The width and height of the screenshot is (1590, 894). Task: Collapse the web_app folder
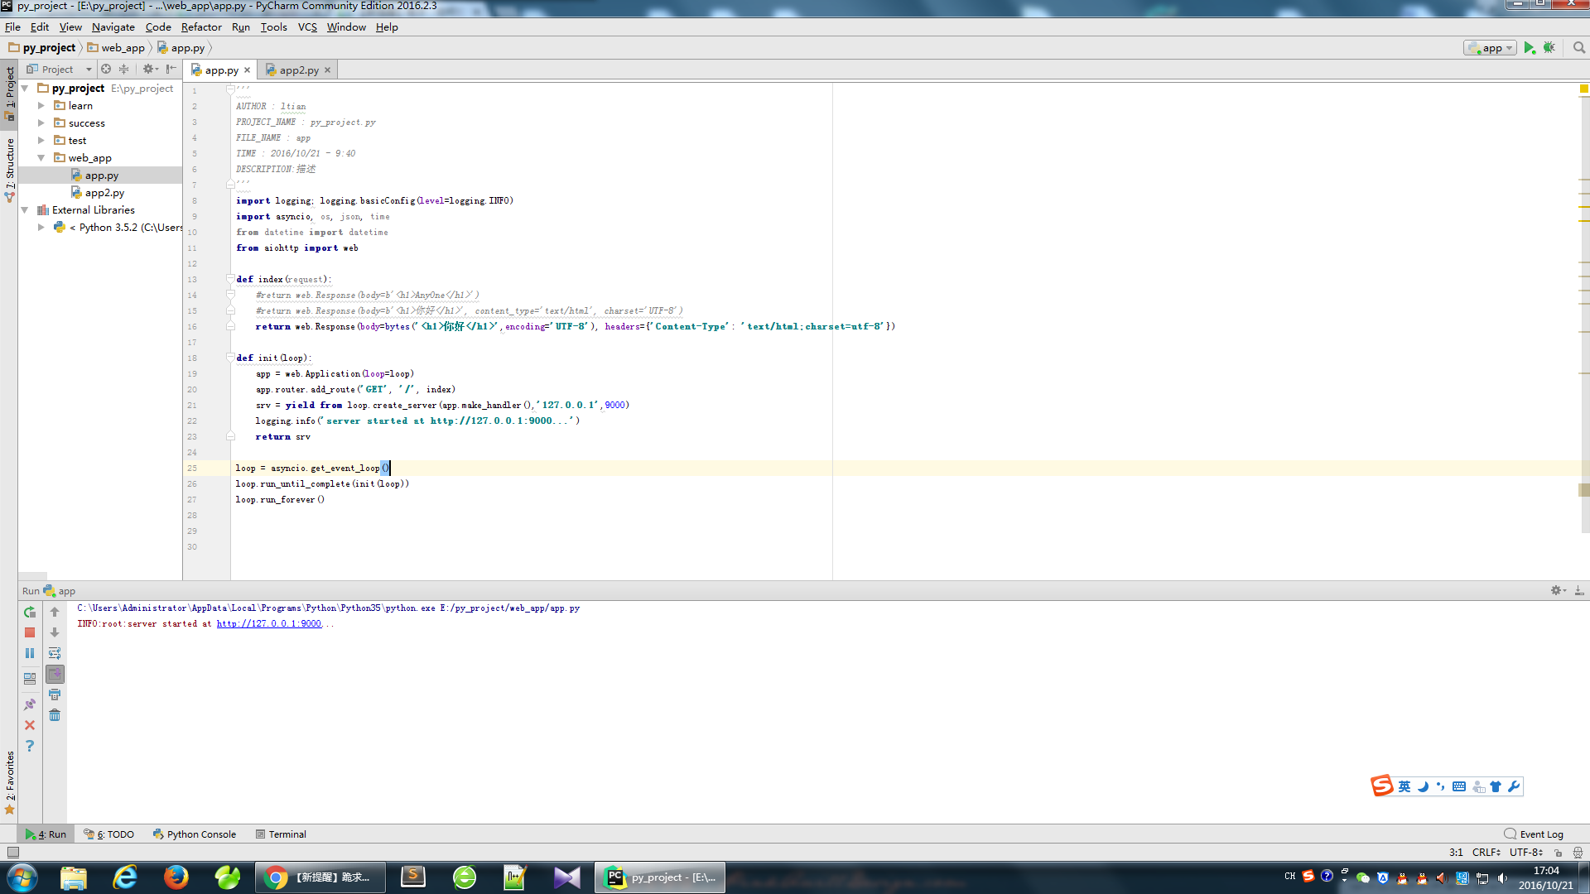tap(41, 158)
